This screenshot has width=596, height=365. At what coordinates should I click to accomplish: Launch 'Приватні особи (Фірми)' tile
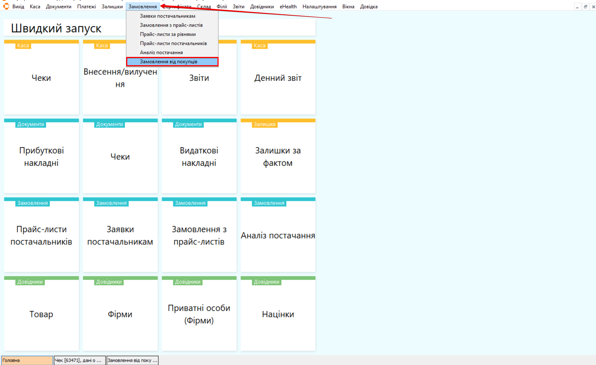pos(199,314)
